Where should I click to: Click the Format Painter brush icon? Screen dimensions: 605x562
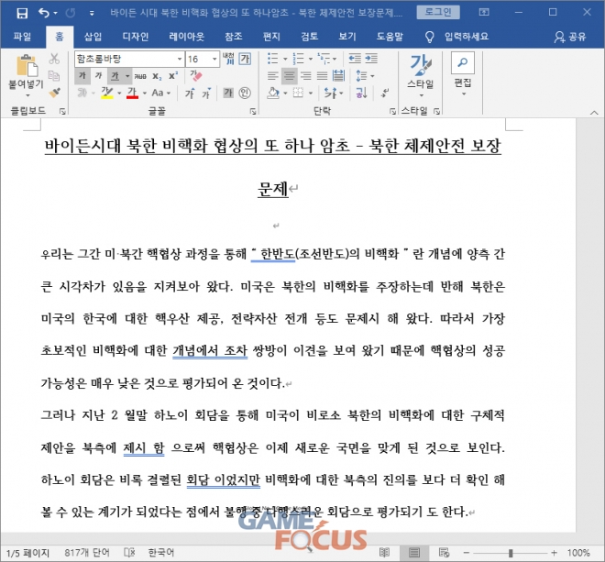pos(55,93)
